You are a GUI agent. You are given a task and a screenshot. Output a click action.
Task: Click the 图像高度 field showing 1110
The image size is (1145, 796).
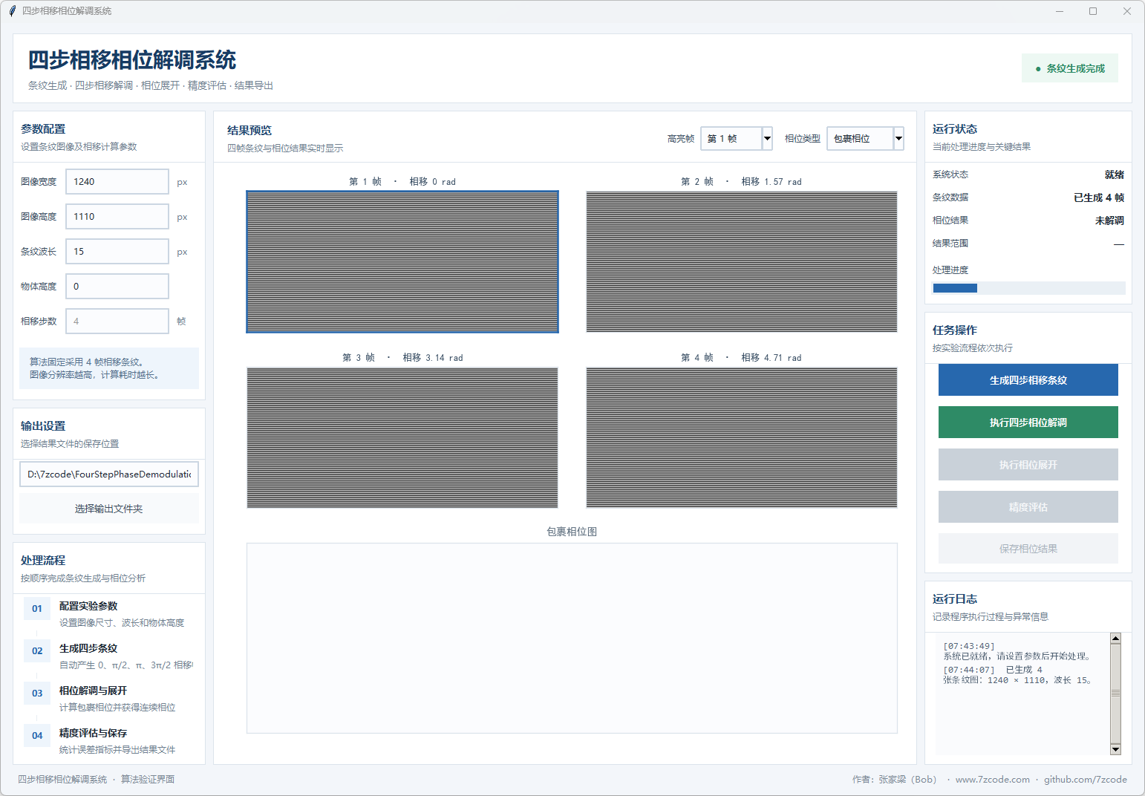coord(117,216)
